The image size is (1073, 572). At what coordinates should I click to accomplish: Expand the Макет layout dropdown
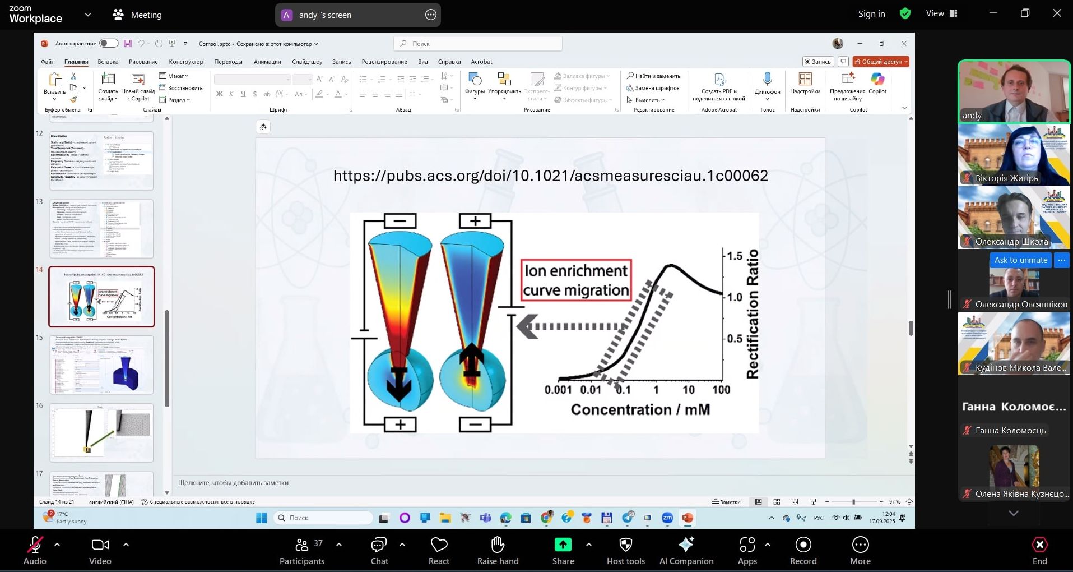pyautogui.click(x=174, y=76)
